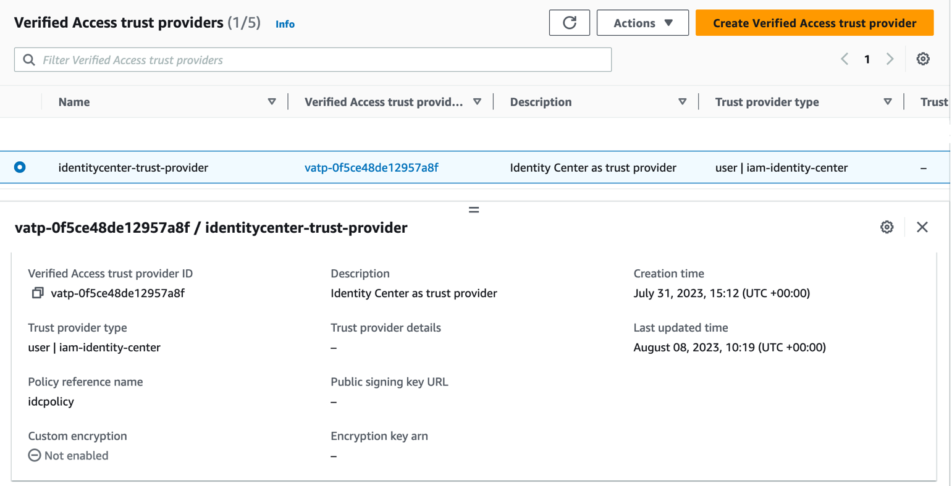This screenshot has width=952, height=486.
Task: Go to the next page of results
Action: pyautogui.click(x=890, y=59)
